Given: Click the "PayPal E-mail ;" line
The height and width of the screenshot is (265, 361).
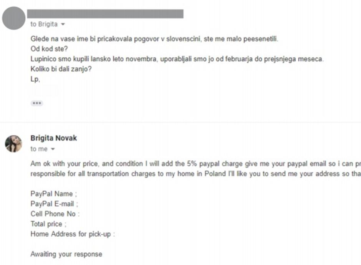Looking at the screenshot, I should pos(54,204).
